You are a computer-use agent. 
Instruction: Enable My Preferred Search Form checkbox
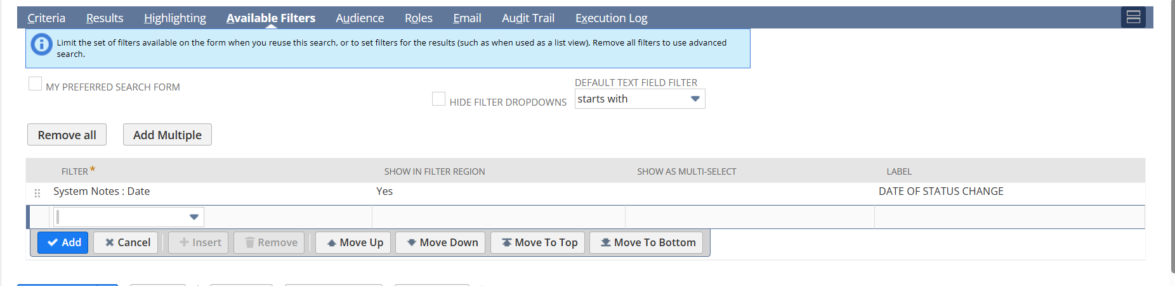[36, 84]
